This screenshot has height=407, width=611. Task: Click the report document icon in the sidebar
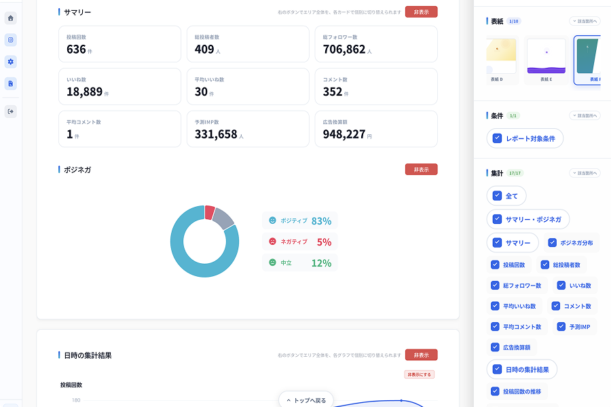[10, 83]
